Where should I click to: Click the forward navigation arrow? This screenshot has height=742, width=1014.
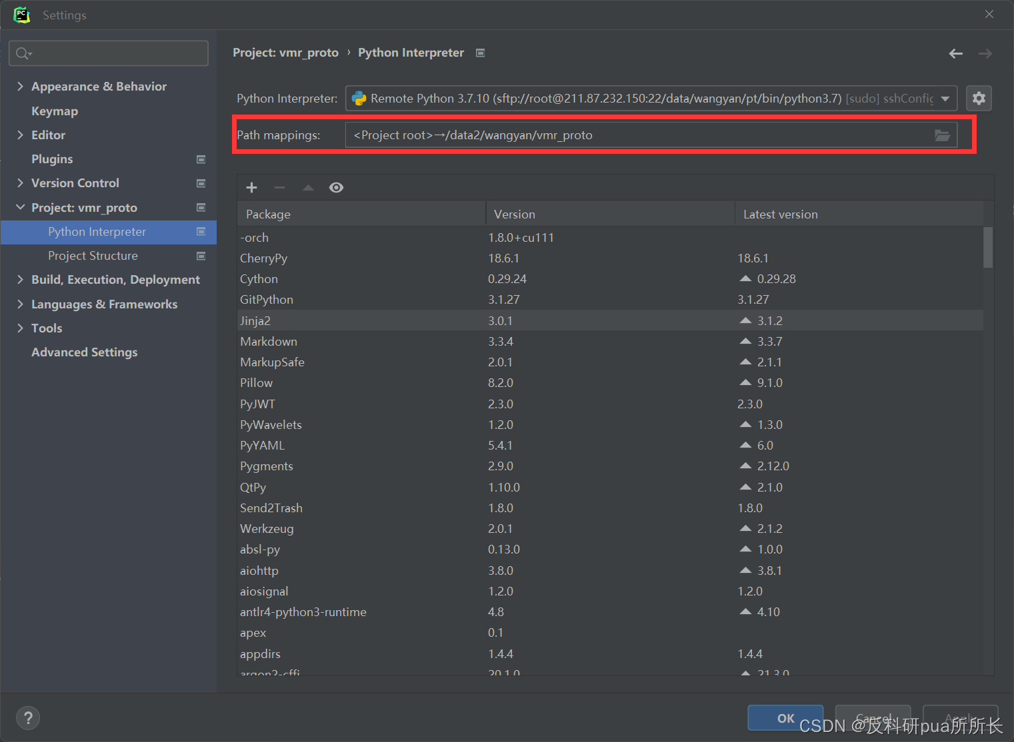985,53
